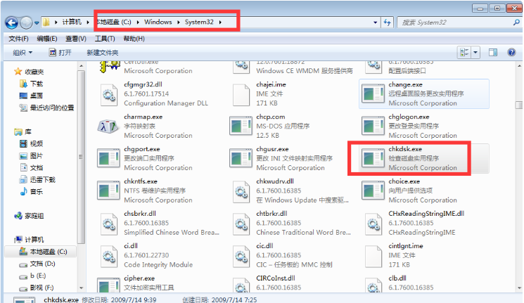This screenshot has height=303, width=524.
Task: Open the 查看(V) menu
Action: pyautogui.click(x=76, y=39)
